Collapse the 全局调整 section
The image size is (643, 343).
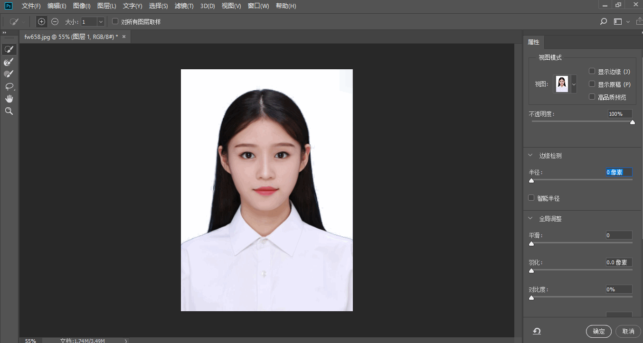(530, 218)
